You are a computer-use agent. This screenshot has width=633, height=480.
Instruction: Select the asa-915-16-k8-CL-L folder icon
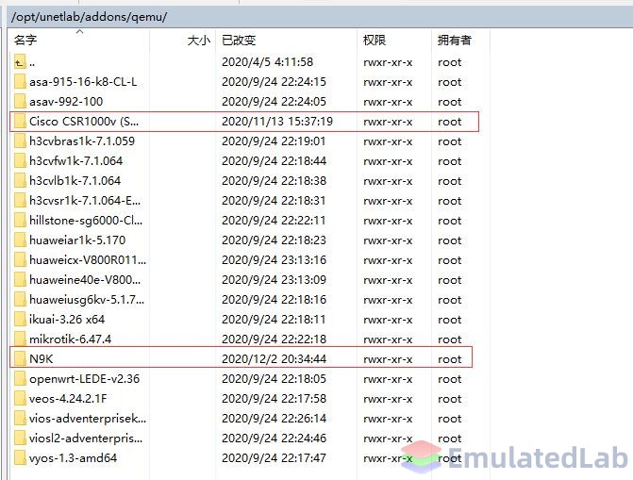click(x=20, y=82)
